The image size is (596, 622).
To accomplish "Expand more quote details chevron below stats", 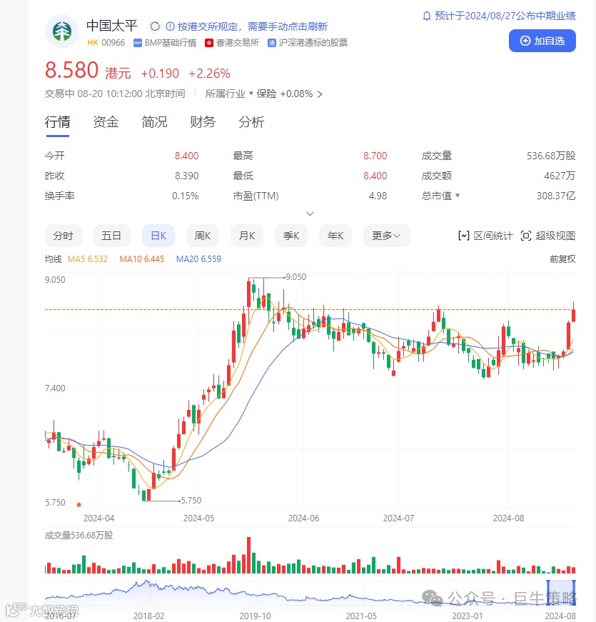I will (x=310, y=214).
